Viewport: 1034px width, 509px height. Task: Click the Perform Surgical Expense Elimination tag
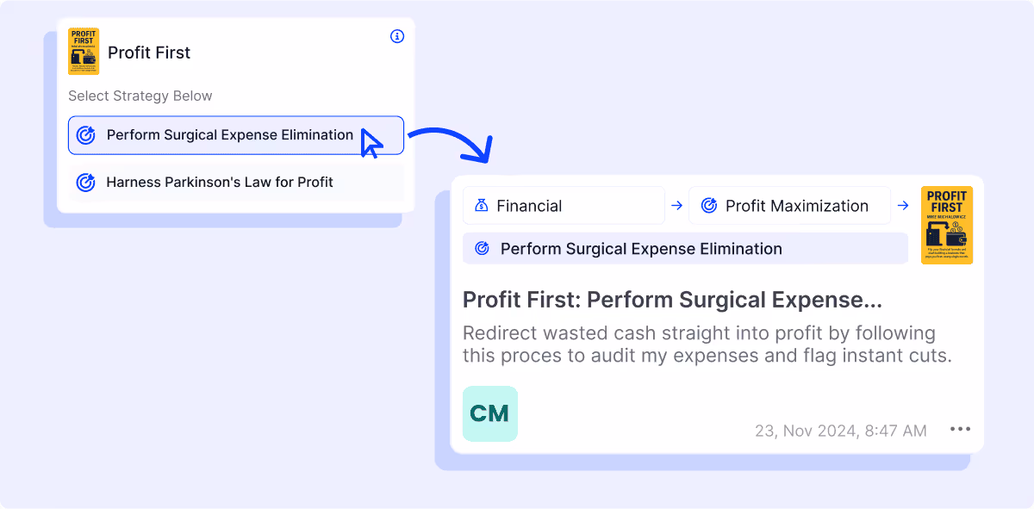pyautogui.click(x=685, y=249)
